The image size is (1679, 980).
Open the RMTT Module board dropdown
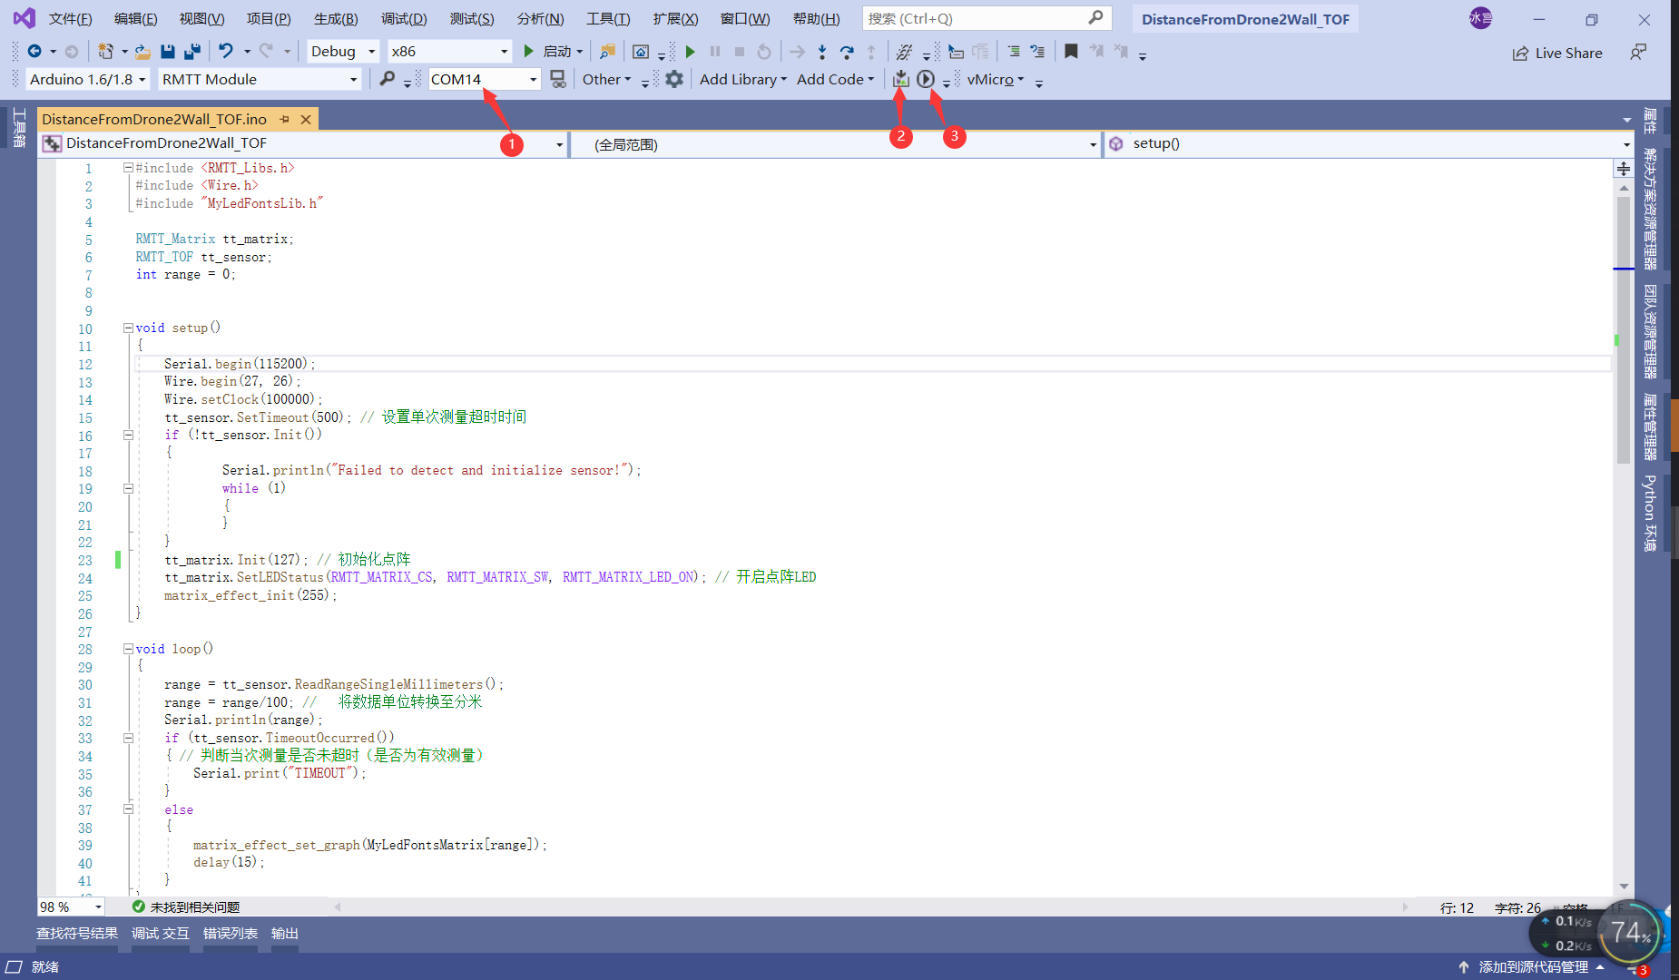(260, 79)
